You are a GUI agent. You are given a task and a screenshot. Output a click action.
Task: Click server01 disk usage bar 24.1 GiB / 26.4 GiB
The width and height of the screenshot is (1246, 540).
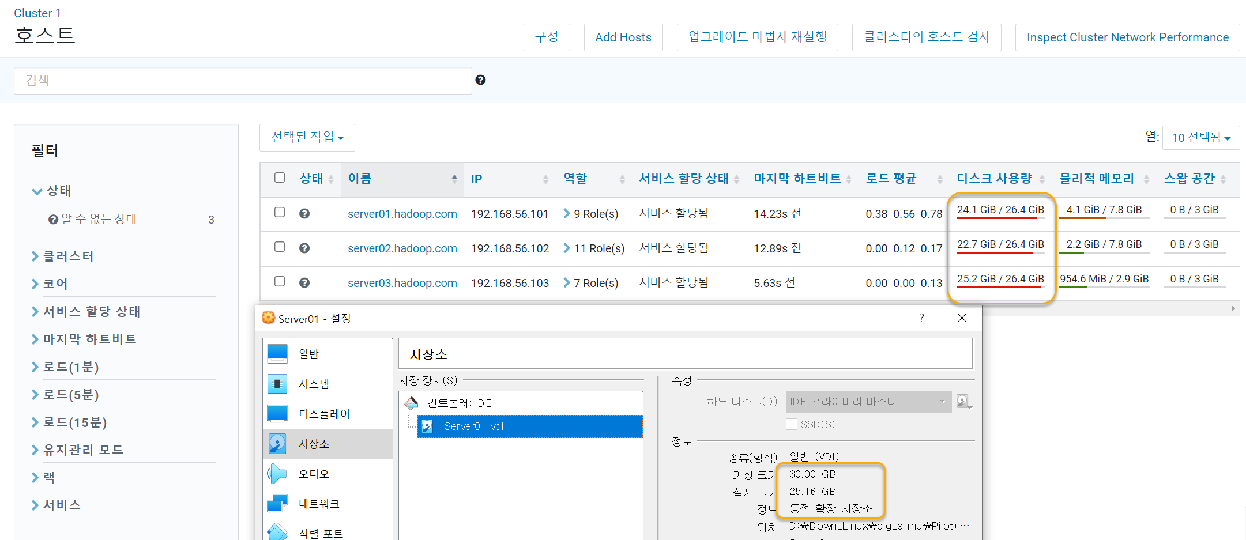point(1000,211)
